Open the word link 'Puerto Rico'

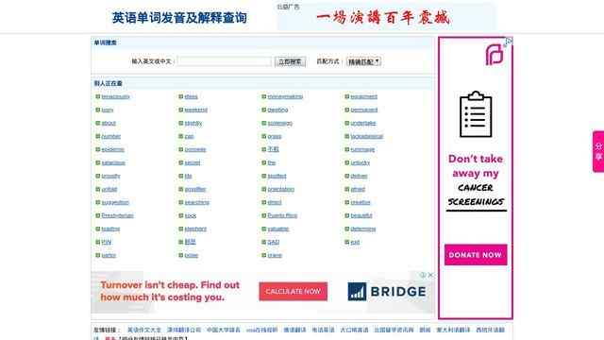(x=282, y=215)
